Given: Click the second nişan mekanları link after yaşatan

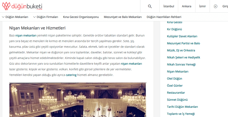Looking at the screenshot, I should [131, 64].
